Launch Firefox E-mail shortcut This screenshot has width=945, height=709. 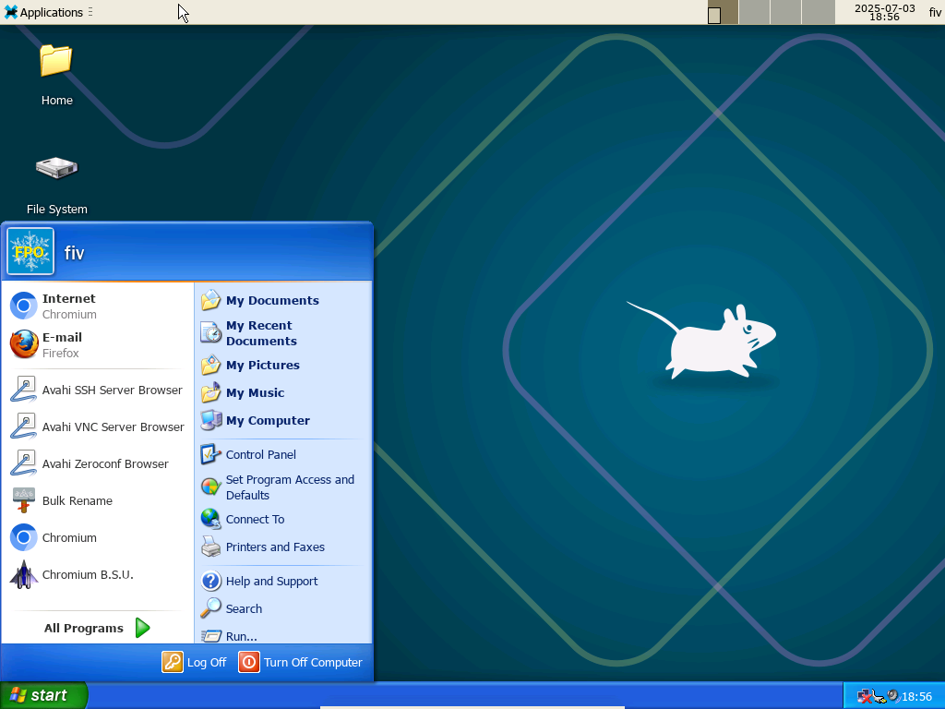(x=62, y=344)
